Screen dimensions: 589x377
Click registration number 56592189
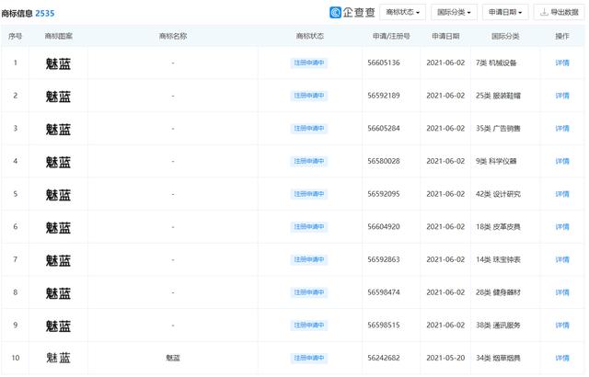[x=384, y=96]
